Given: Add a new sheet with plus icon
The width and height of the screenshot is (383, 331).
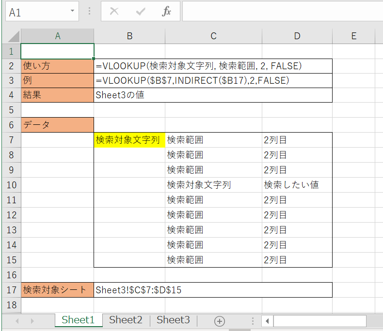Looking at the screenshot, I should (x=220, y=321).
